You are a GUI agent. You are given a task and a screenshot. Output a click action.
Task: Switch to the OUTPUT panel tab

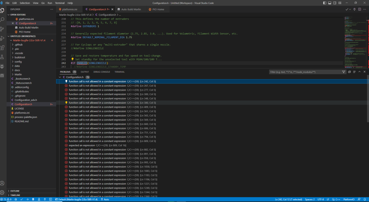85,72
